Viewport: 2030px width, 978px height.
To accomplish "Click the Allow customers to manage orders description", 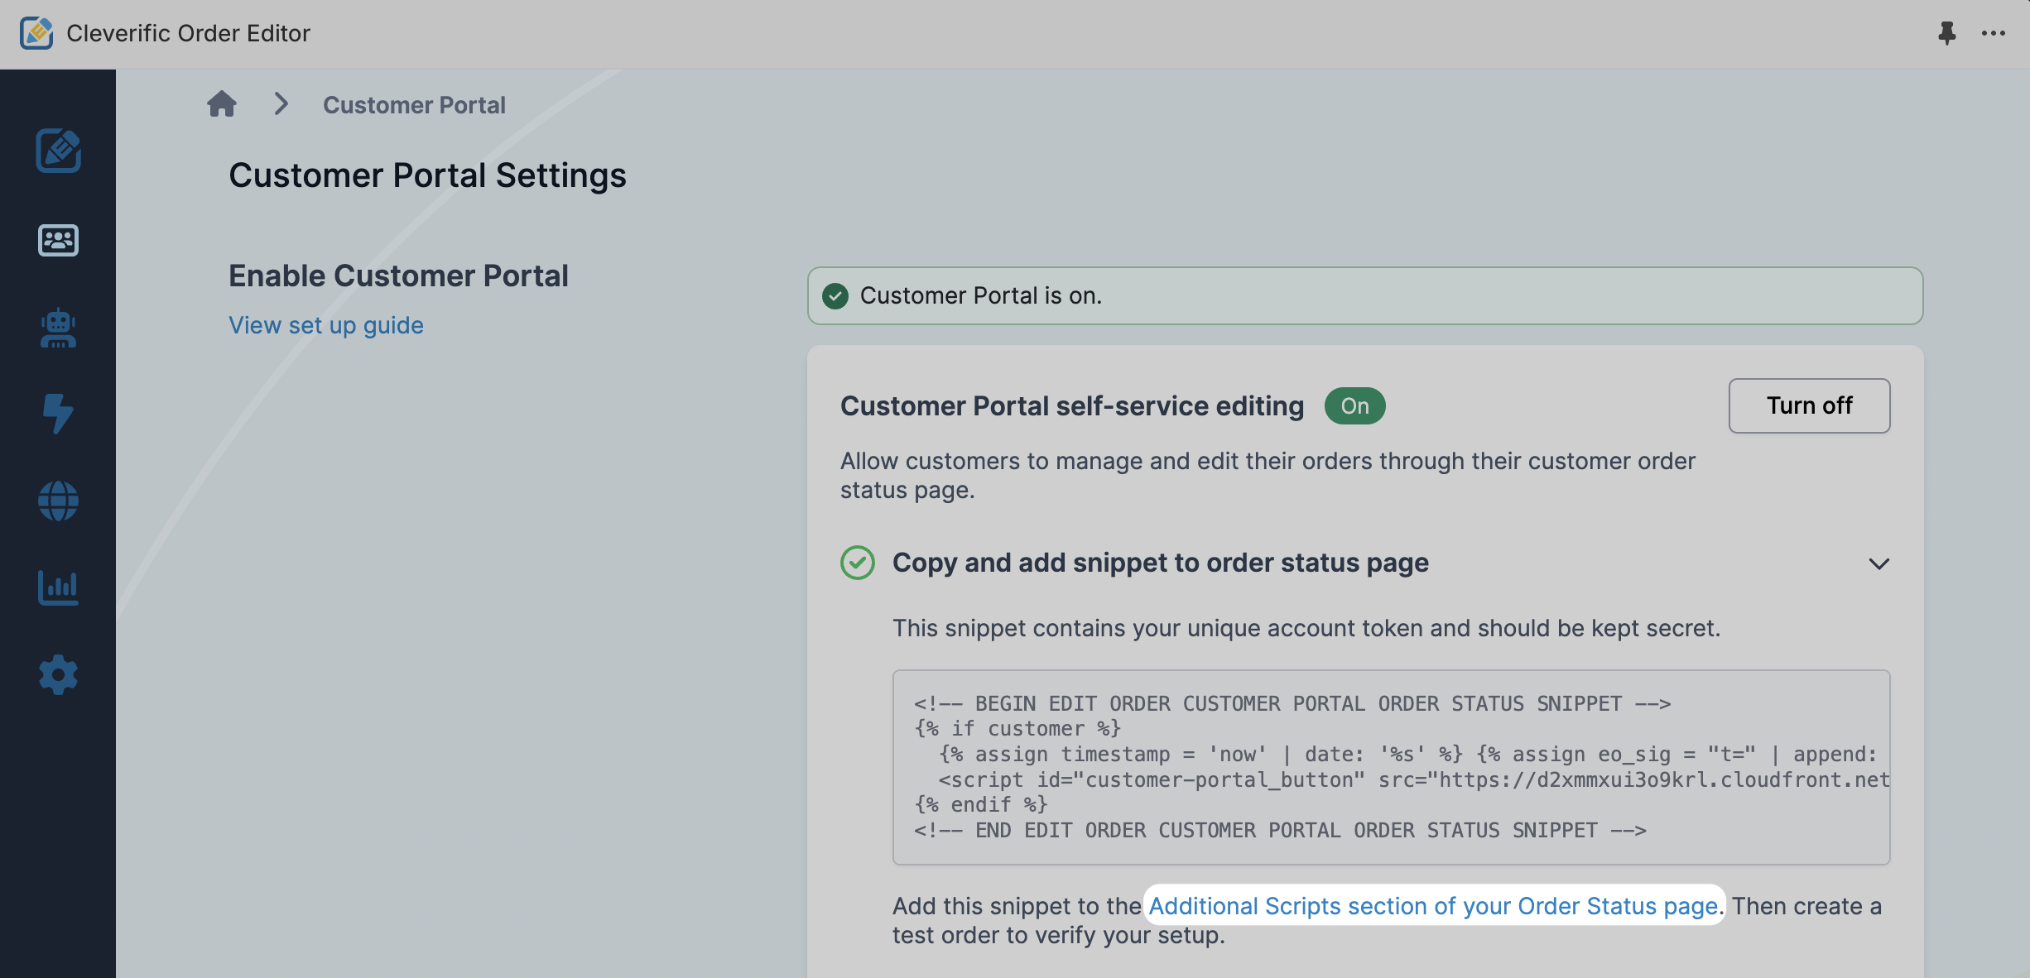I will click(1268, 475).
